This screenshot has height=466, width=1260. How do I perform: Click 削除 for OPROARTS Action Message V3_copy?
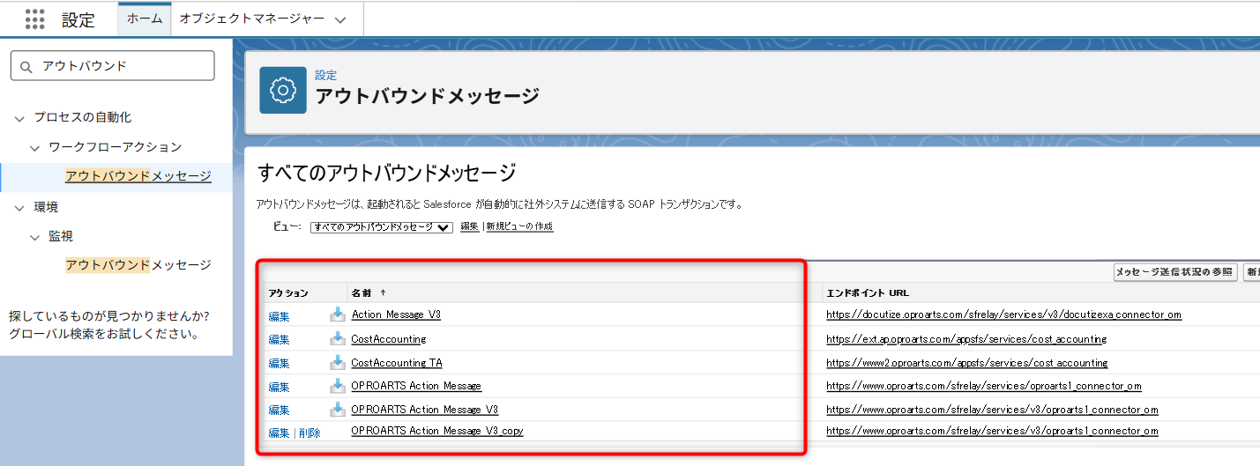coord(309,433)
